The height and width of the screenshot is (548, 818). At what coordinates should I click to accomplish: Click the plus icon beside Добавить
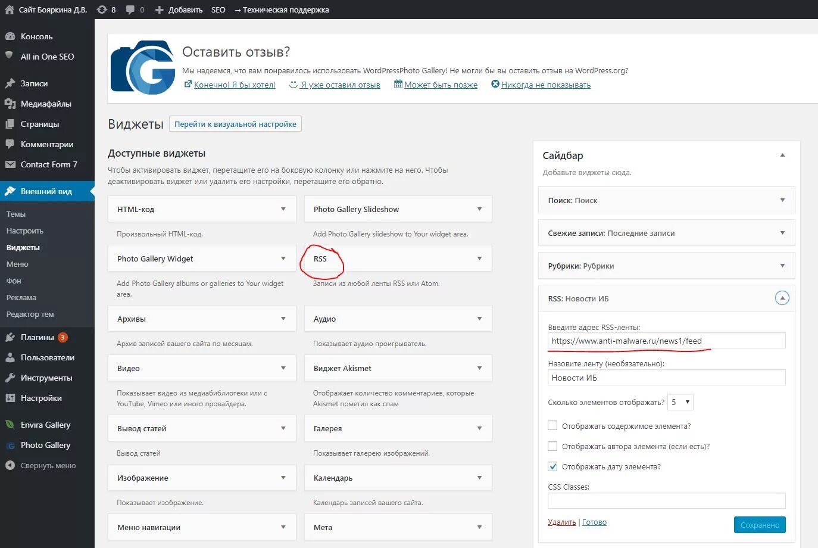click(x=160, y=10)
